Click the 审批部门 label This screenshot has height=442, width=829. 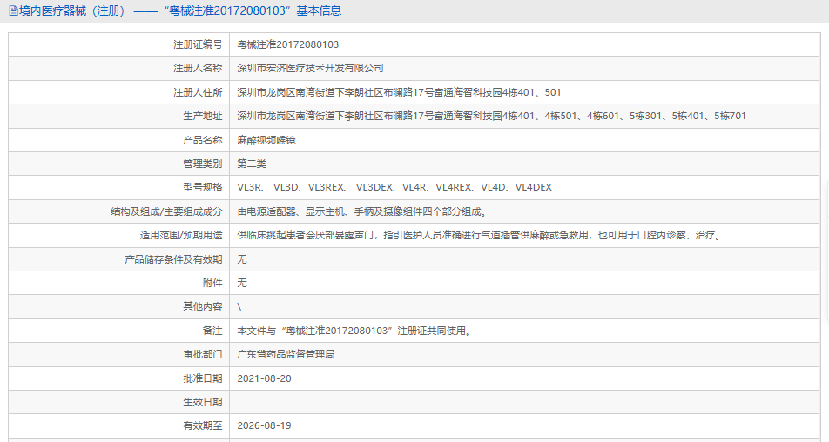click(x=203, y=354)
